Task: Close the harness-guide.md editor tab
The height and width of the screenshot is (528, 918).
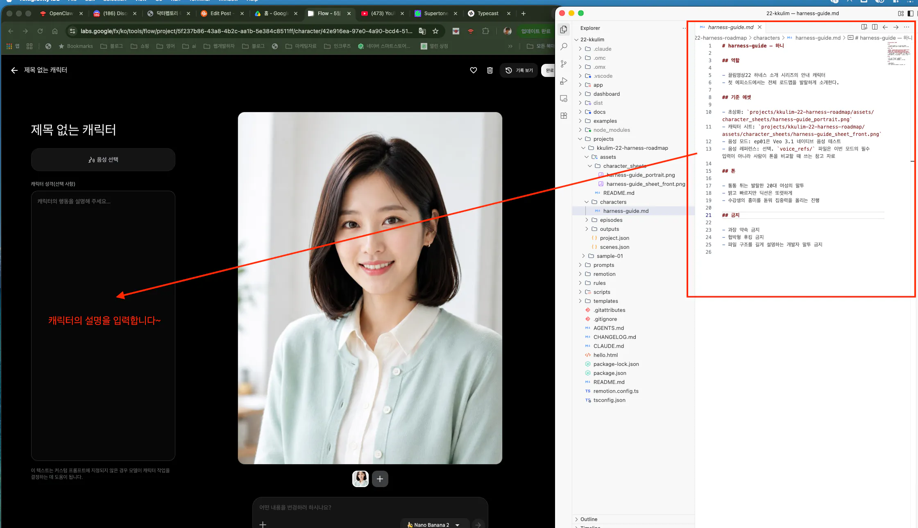Action: [759, 27]
